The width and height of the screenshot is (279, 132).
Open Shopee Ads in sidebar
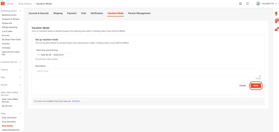pos(7,23)
